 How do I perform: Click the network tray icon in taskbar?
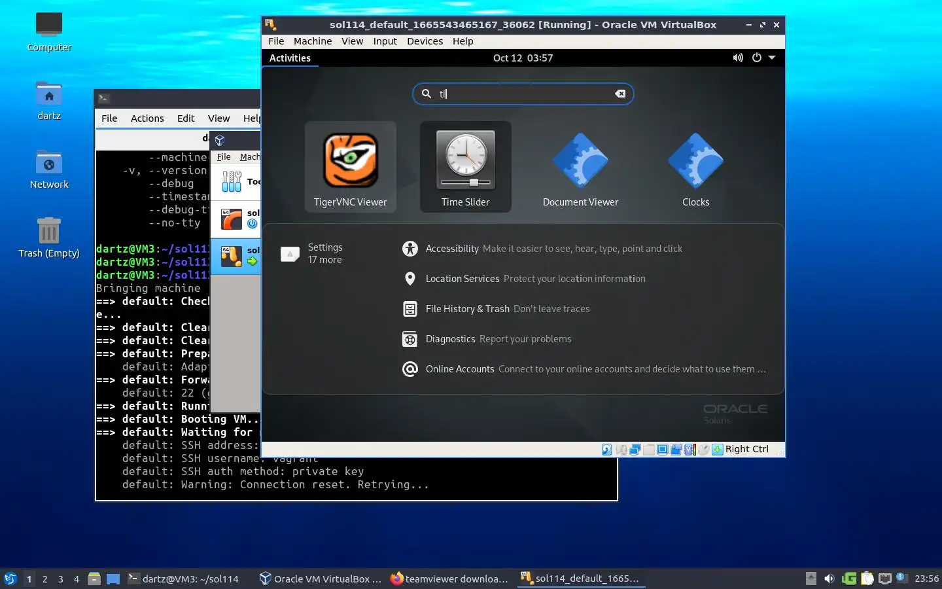click(885, 579)
